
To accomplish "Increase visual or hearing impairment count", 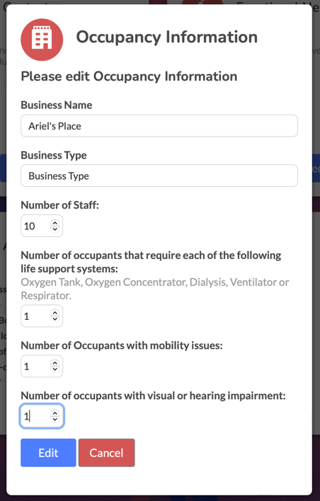I will point(55,413).
